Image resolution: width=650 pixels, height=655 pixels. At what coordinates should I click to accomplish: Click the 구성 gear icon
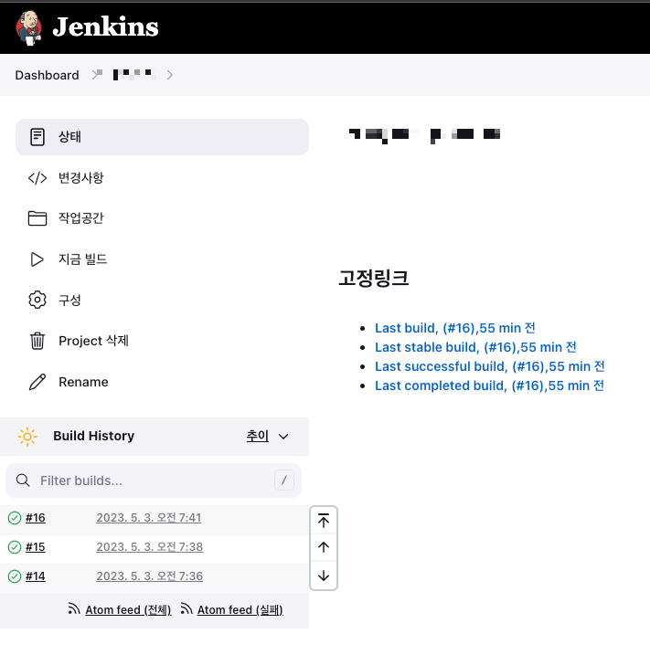click(x=37, y=300)
